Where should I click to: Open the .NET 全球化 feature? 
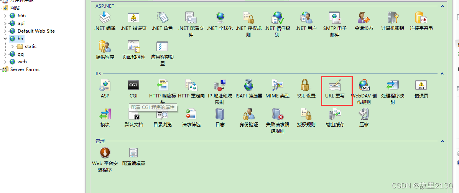pyautogui.click(x=220, y=22)
